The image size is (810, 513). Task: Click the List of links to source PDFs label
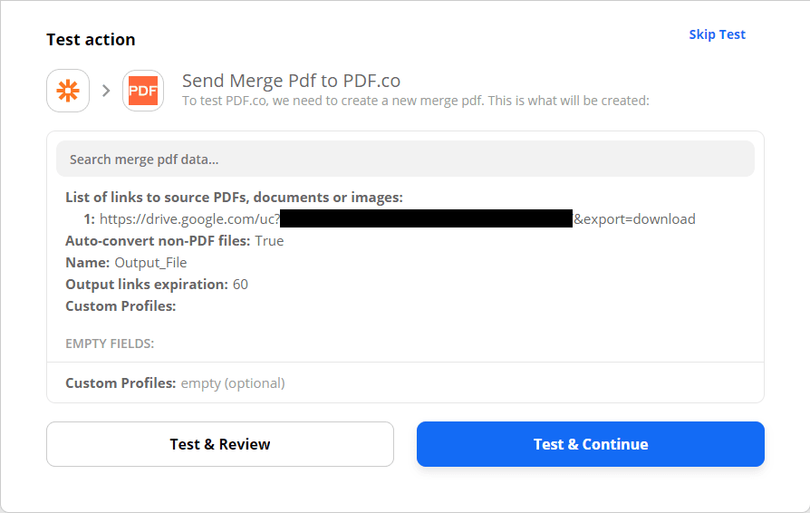pyautogui.click(x=234, y=198)
